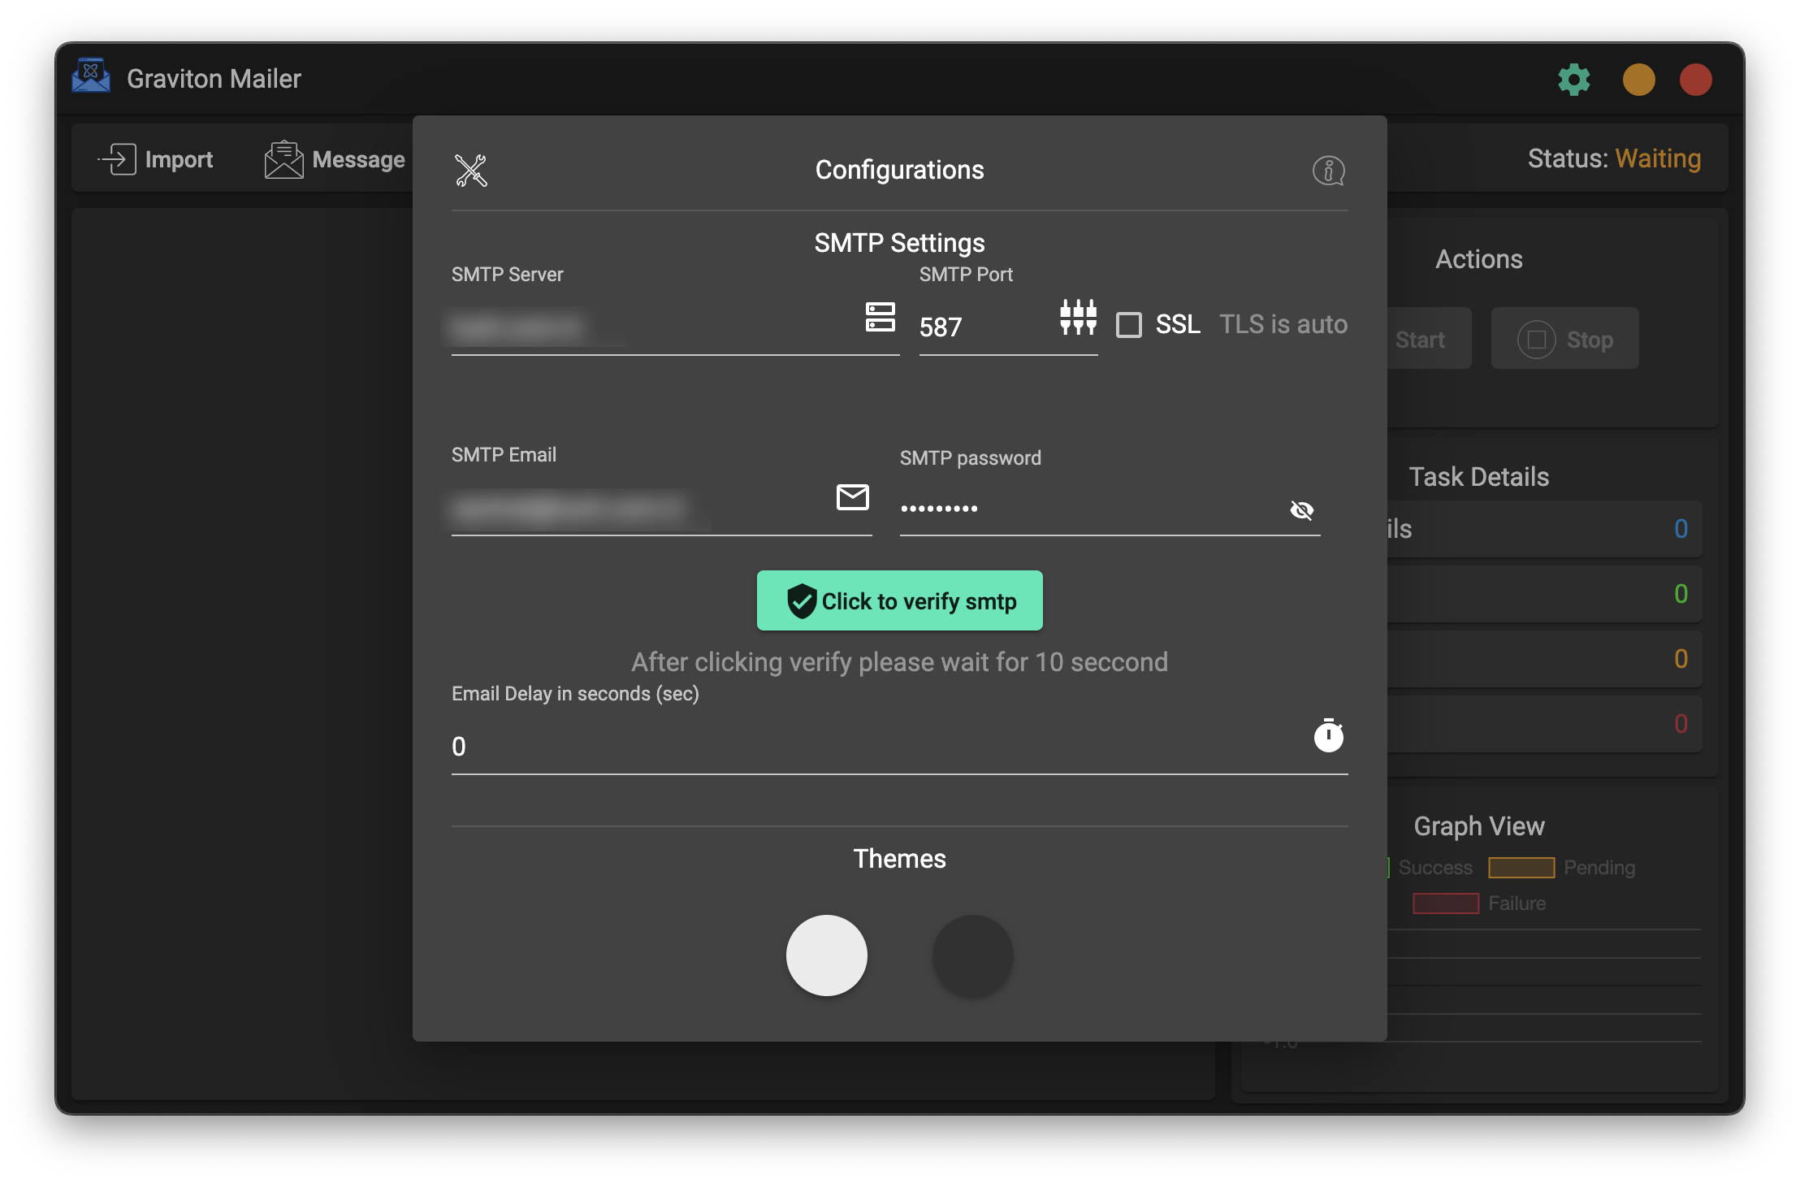Toggle SMTP password visibility eye icon
The image size is (1800, 1183).
tap(1301, 509)
